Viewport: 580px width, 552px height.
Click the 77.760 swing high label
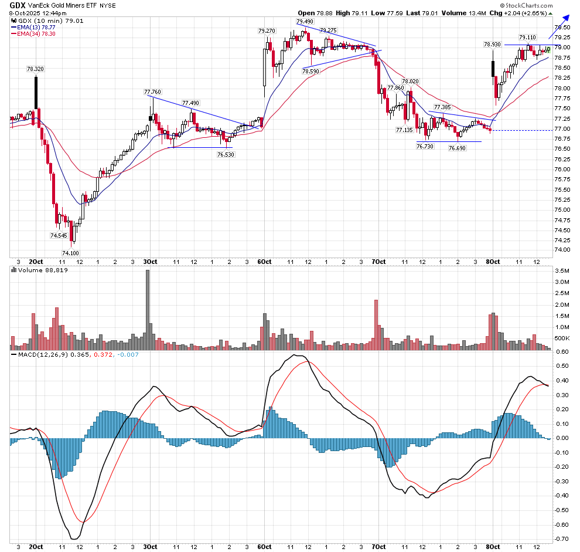coord(153,92)
